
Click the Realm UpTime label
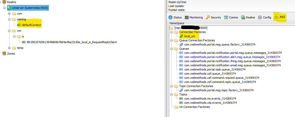click(178, 2)
